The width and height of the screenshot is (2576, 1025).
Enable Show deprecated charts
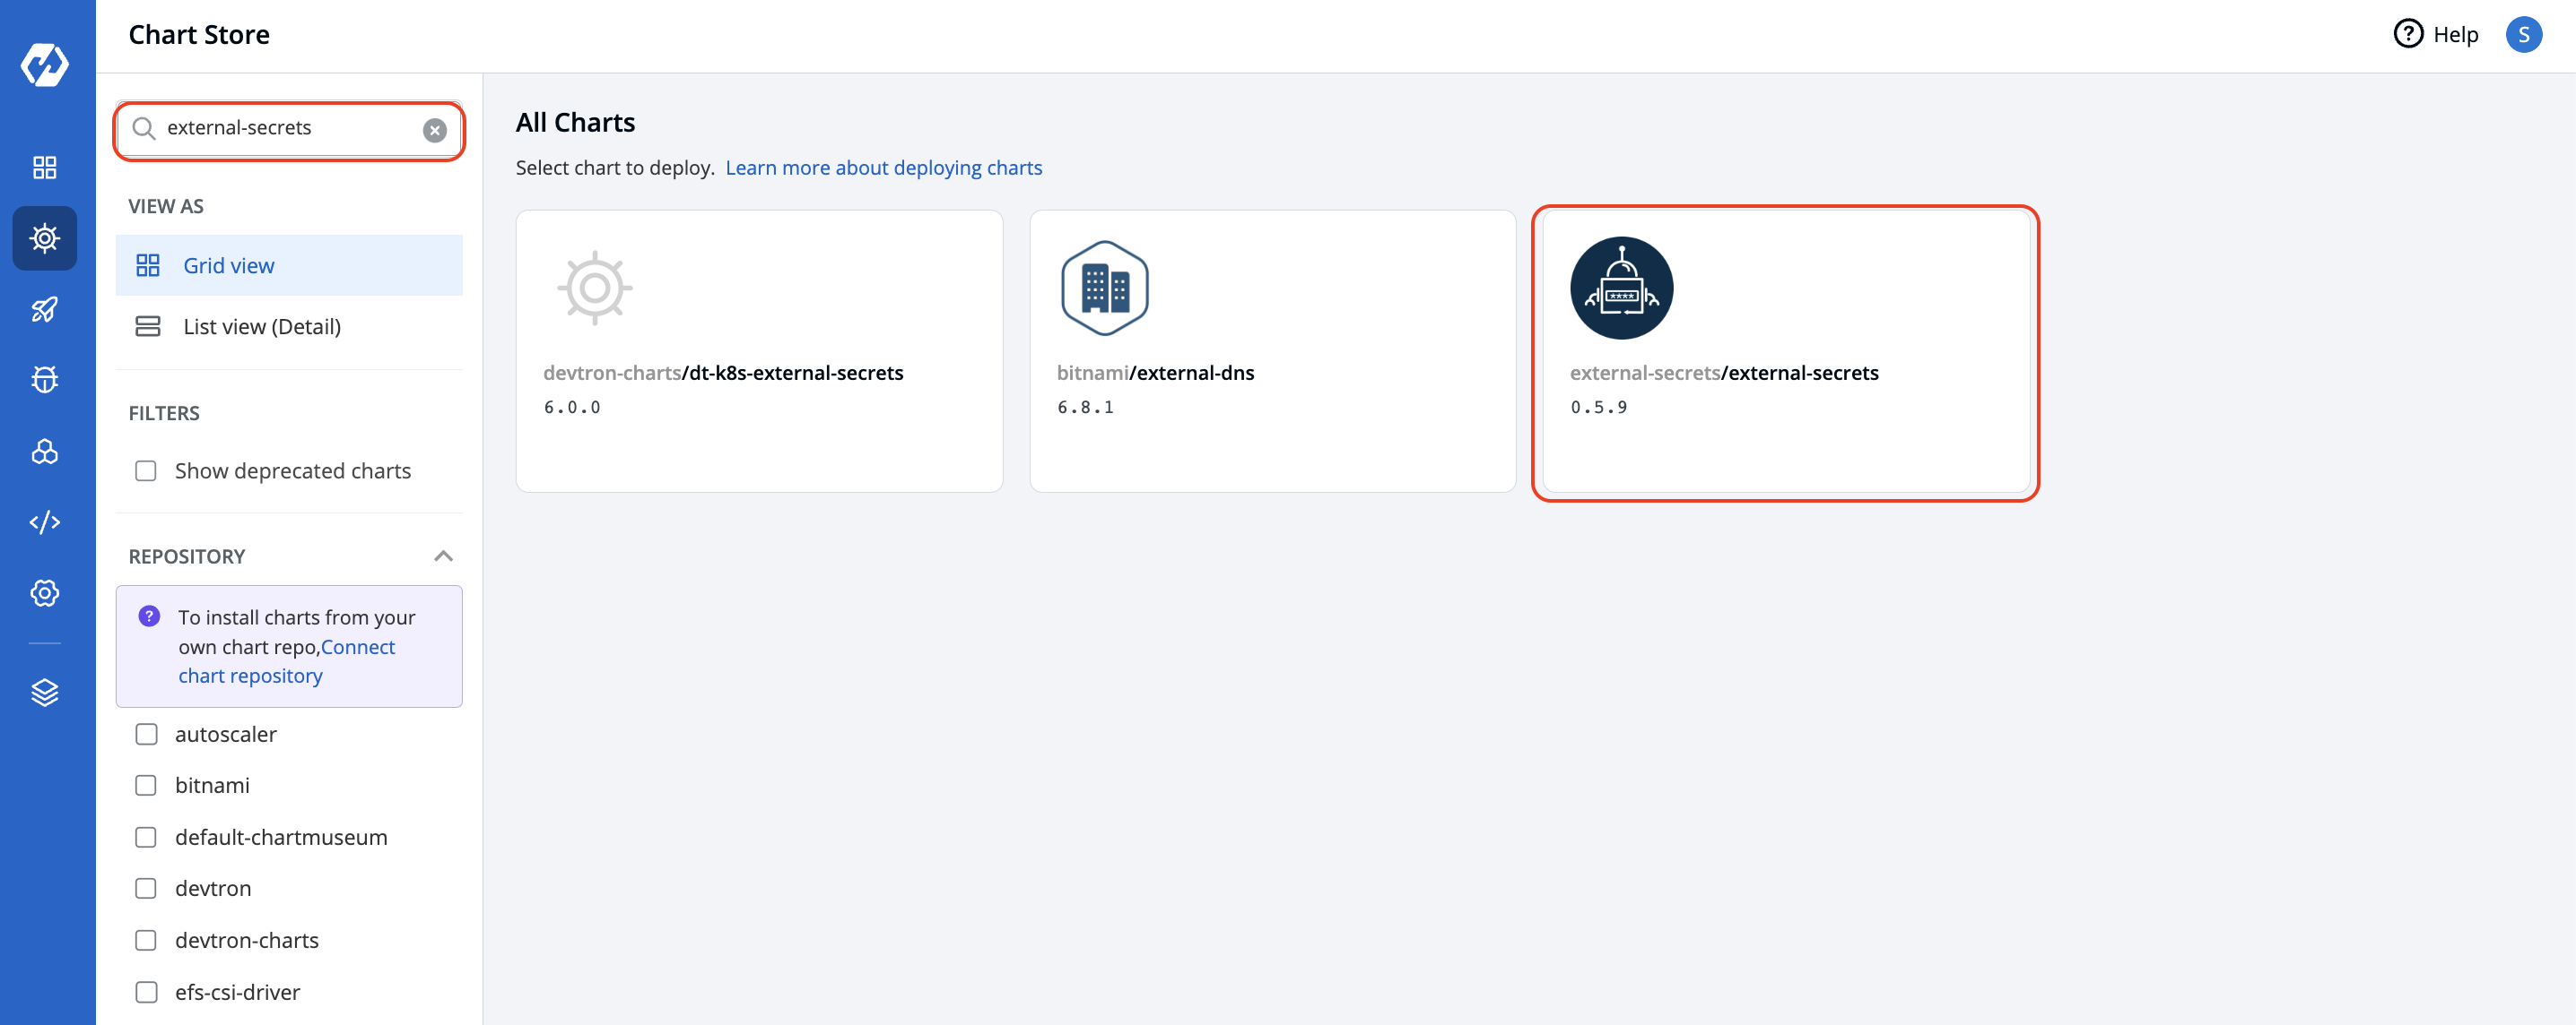[146, 469]
